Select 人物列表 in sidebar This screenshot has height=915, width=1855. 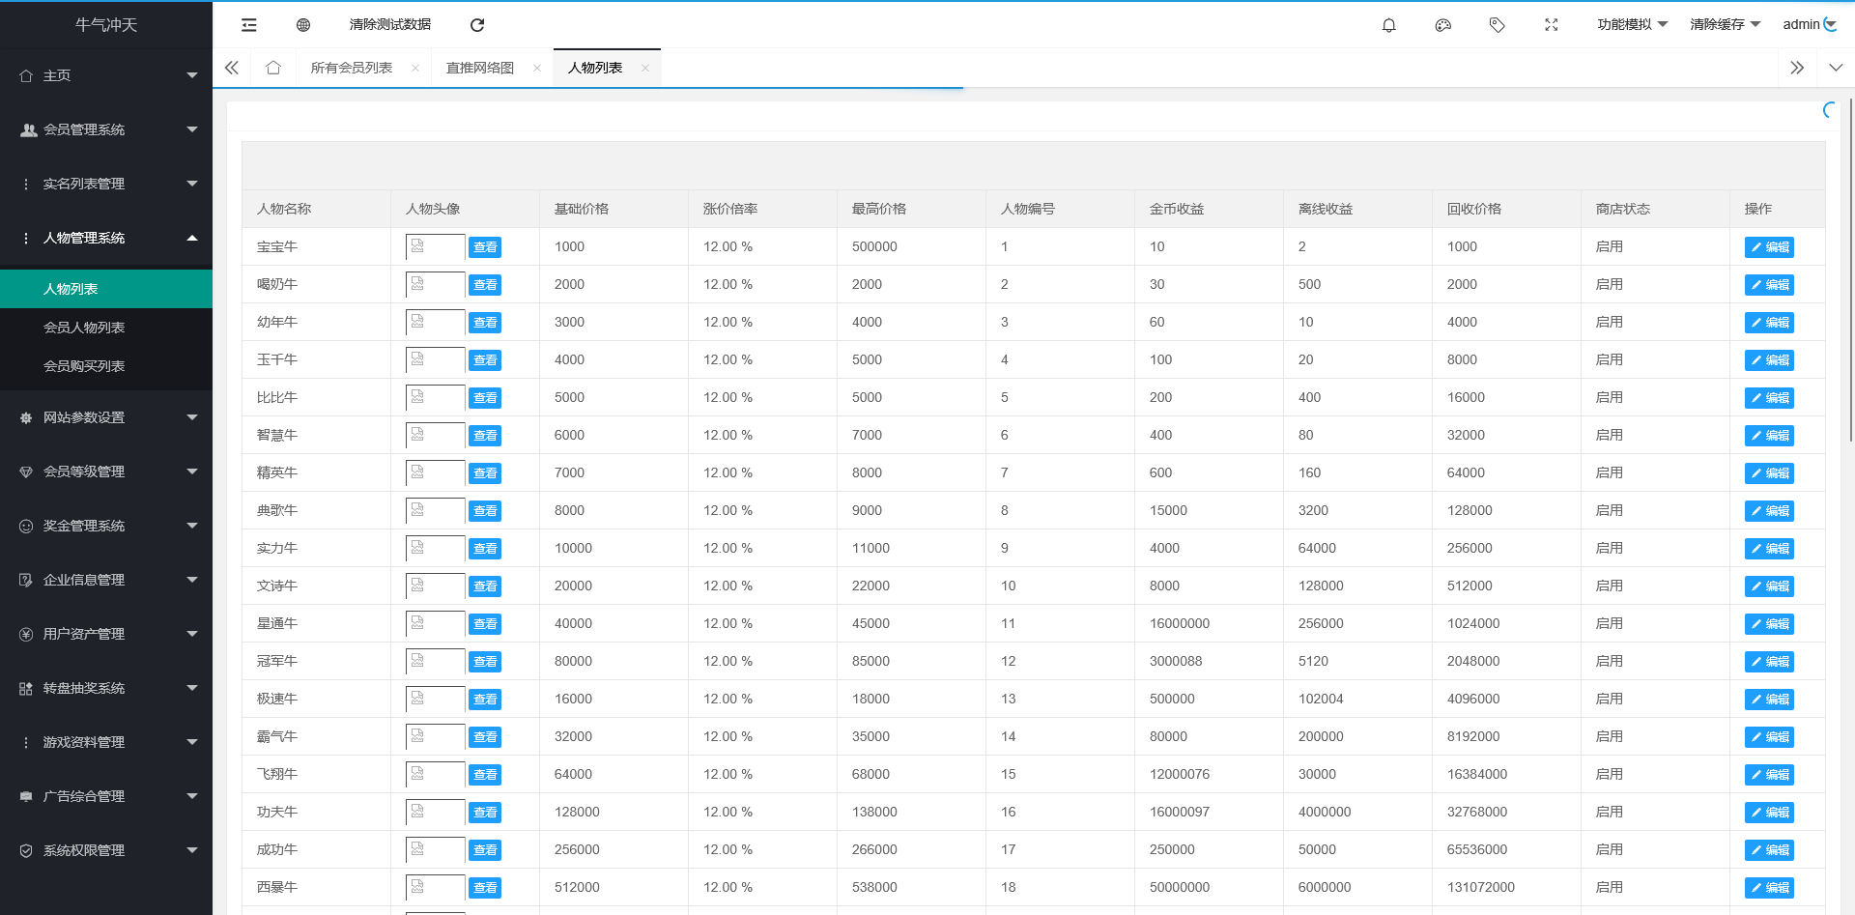tap(106, 289)
